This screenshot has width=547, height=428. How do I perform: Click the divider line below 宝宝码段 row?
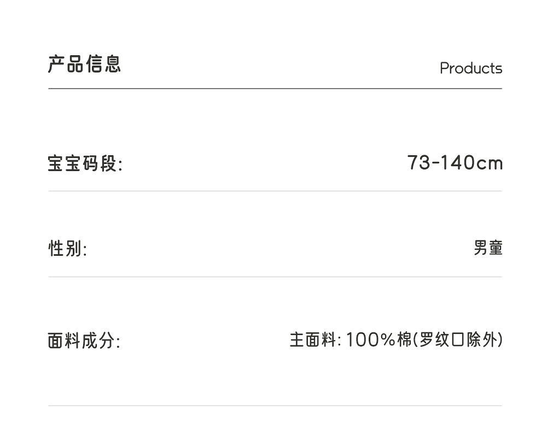click(275, 191)
